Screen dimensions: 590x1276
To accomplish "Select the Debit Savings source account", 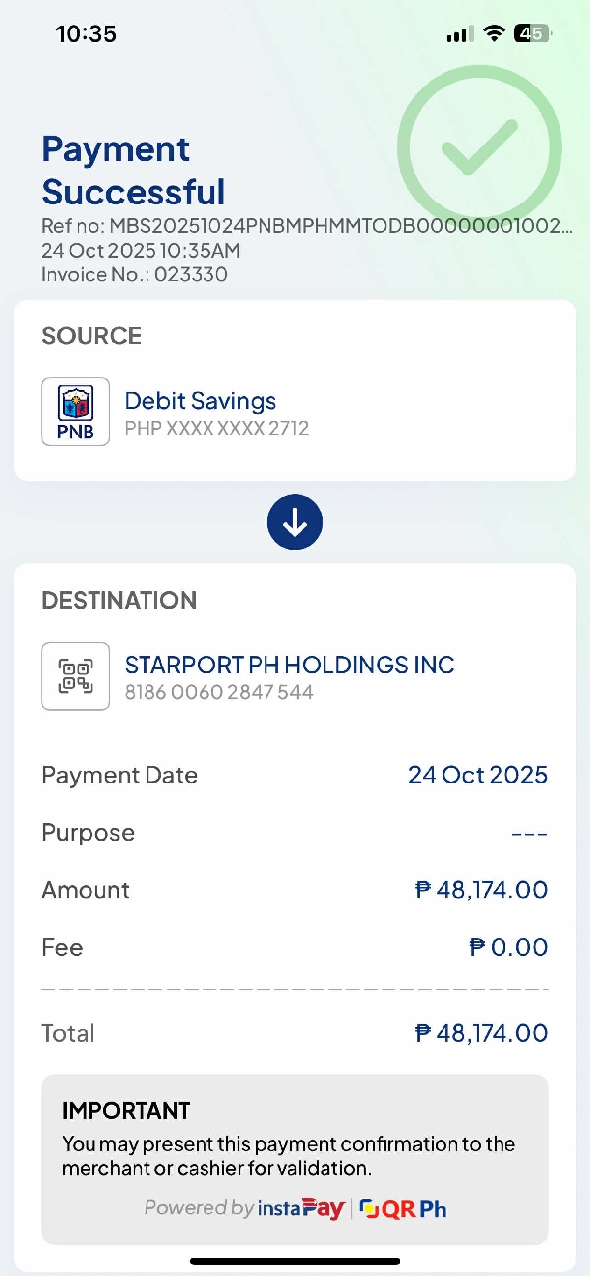I will click(x=201, y=401).
